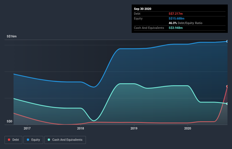Click the S$15.688m equity value
Image resolution: width=232 pixels, height=149 pixels.
click(177, 18)
